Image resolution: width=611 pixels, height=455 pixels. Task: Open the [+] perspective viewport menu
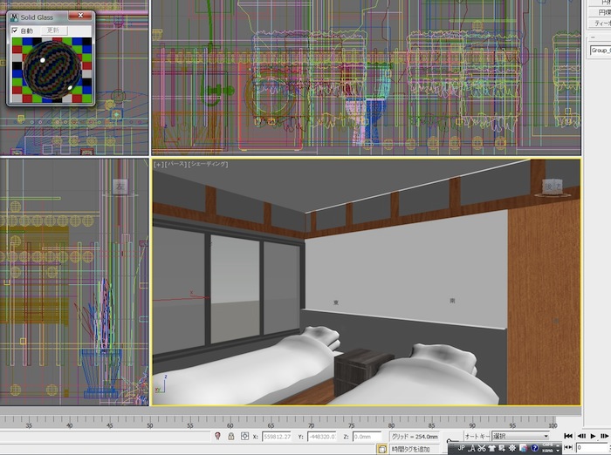159,164
